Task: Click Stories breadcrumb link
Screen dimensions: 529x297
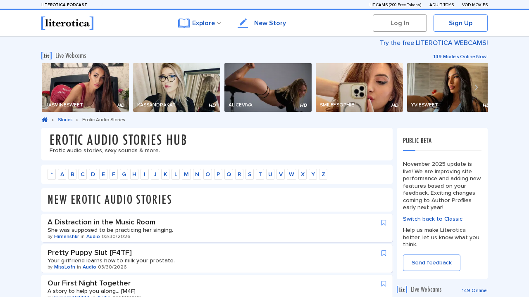Action: [x=65, y=120]
